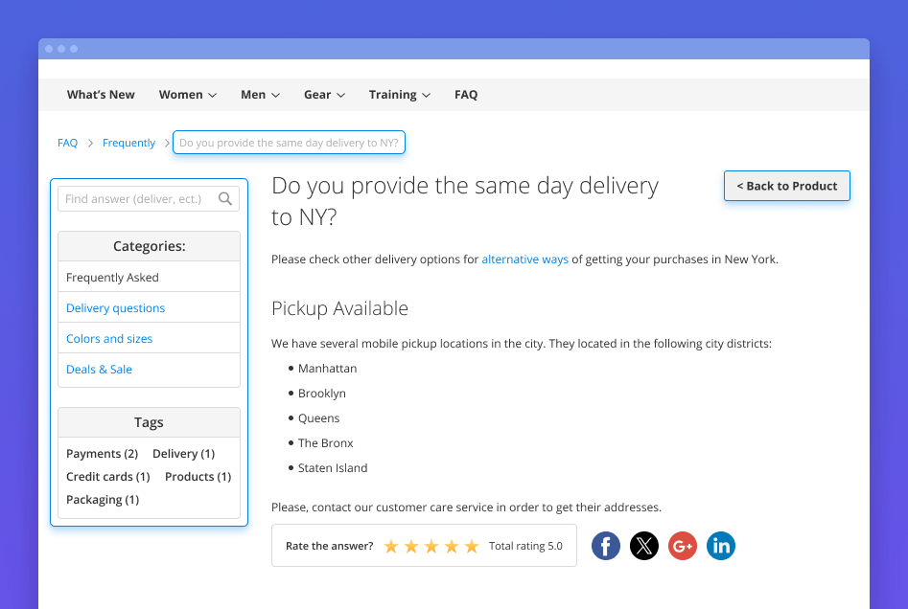Click the Find answer search field
The height and width of the screenshot is (609, 908).
(x=149, y=199)
